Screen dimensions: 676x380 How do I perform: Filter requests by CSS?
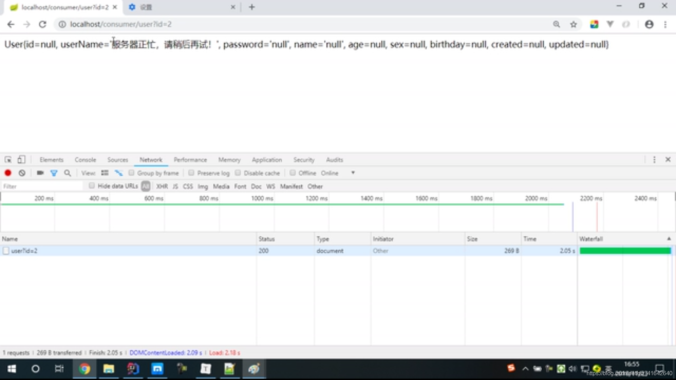188,186
